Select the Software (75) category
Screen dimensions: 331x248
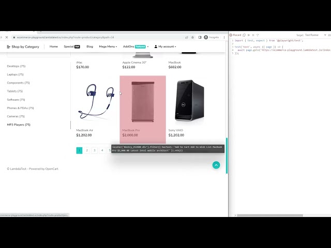click(x=16, y=100)
